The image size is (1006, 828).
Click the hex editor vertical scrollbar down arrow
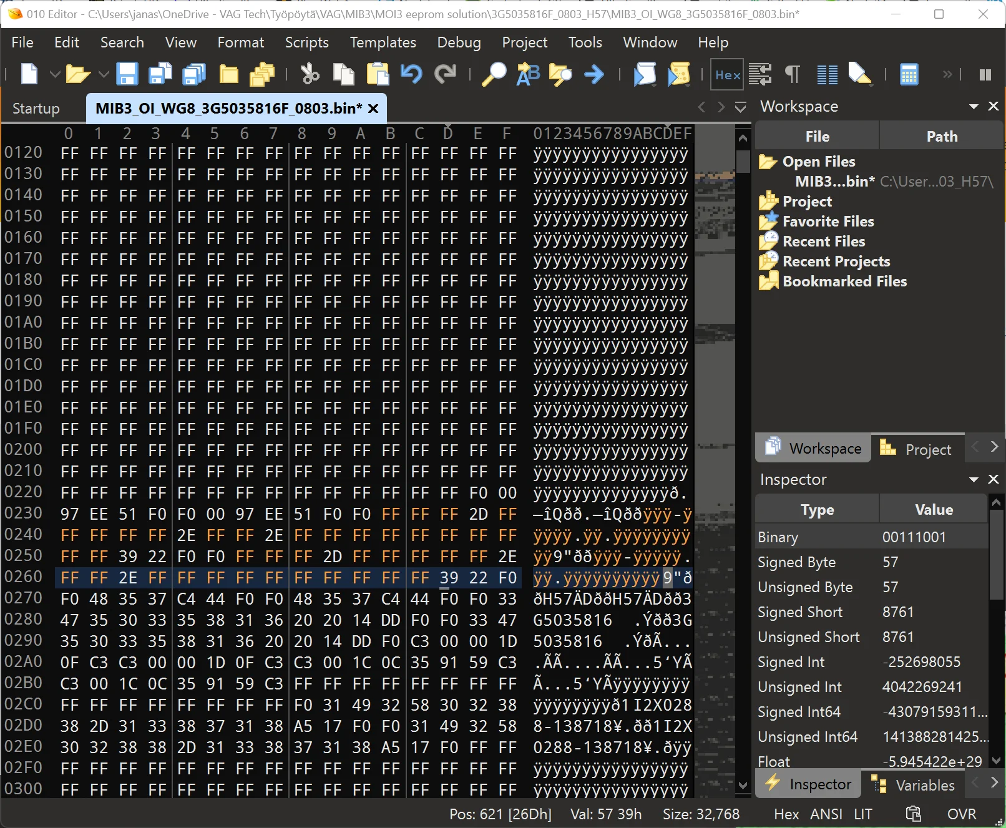click(743, 786)
